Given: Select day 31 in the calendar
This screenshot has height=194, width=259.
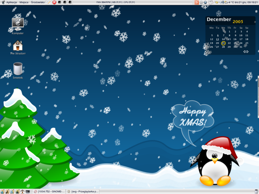Looking at the screenshot, I should click(x=241, y=47).
